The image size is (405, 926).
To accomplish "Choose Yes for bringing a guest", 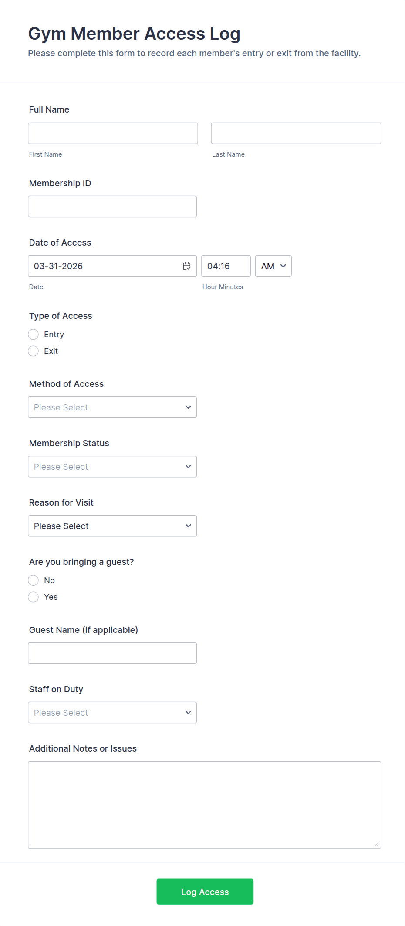I will click(x=34, y=597).
